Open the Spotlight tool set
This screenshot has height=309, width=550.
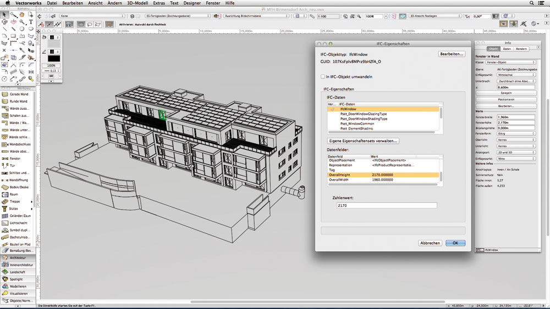pyautogui.click(x=16, y=279)
